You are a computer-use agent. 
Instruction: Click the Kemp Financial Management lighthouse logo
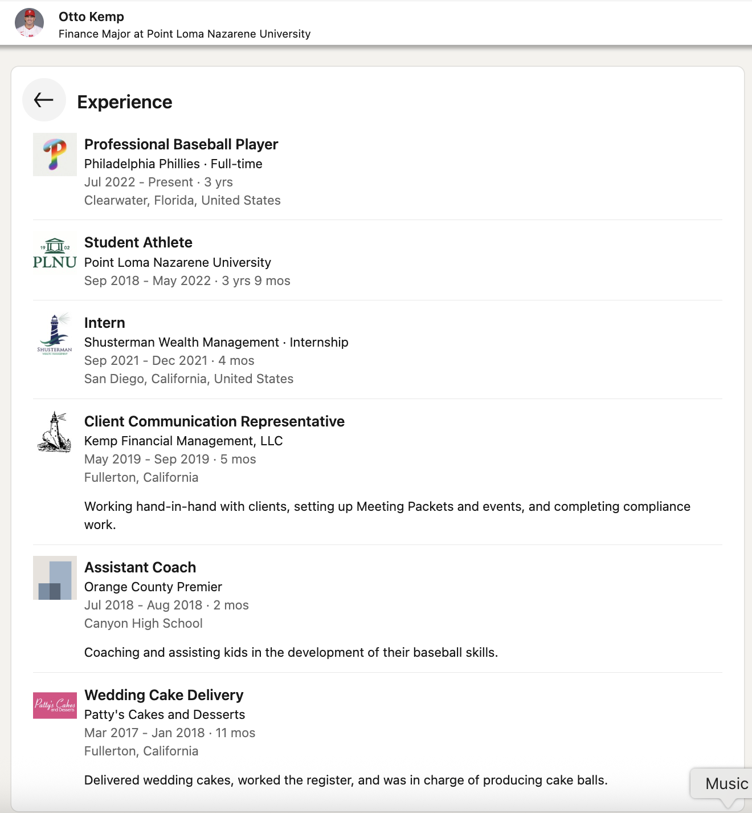55,432
